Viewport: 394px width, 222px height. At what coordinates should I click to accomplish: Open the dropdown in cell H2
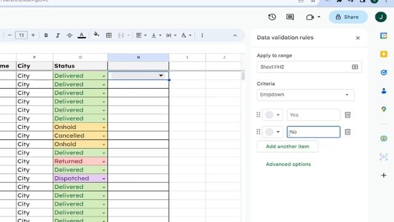coord(161,75)
